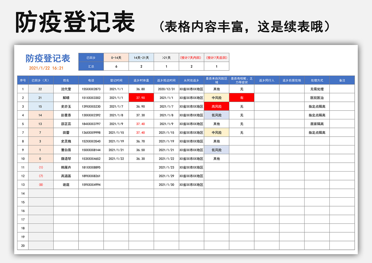This screenshot has height=263, width=372.
Task: Click the 医院医治 handling cell
Action: click(x=317, y=98)
